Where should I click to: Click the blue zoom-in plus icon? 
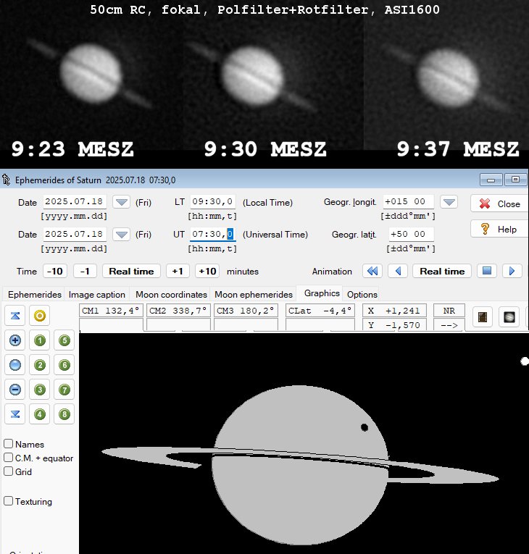(15, 340)
